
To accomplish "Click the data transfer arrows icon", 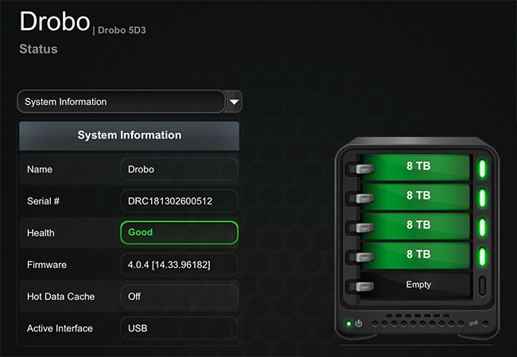I will (x=473, y=323).
